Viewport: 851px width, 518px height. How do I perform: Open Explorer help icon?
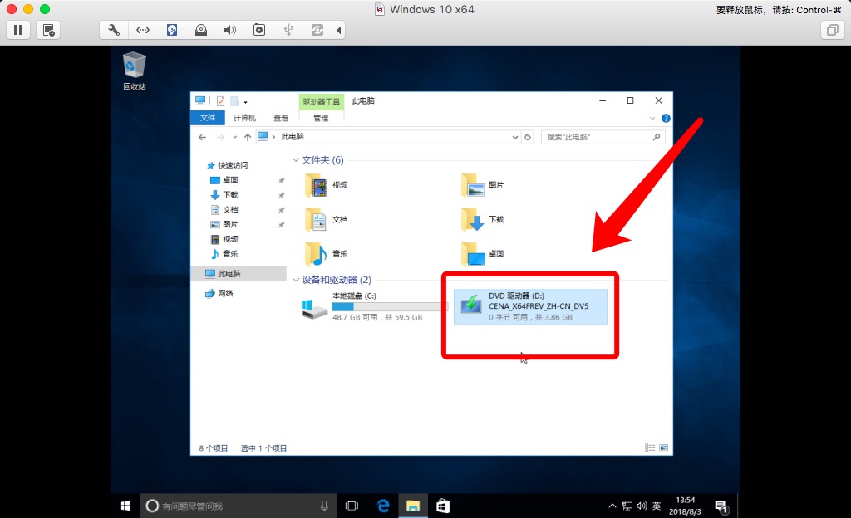click(666, 118)
